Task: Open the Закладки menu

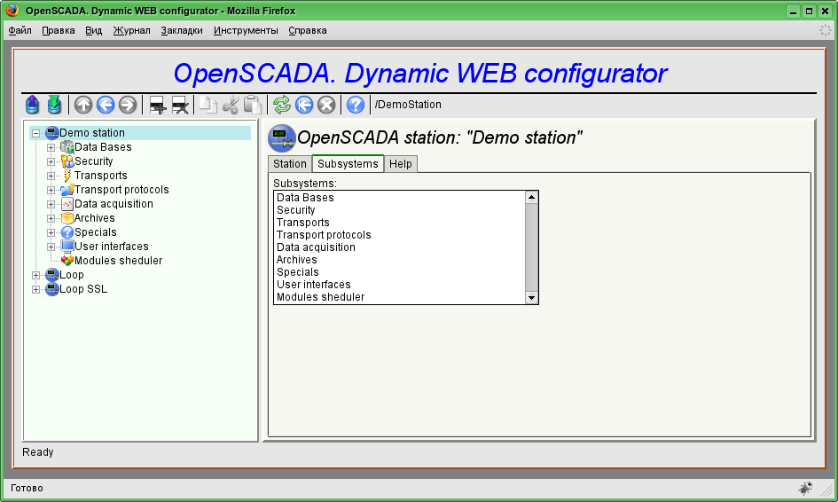Action: [x=182, y=30]
